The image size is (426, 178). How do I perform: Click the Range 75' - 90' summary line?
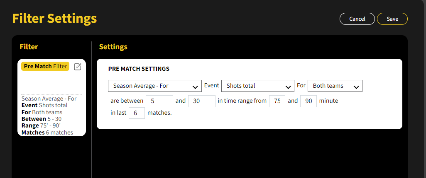(x=41, y=126)
